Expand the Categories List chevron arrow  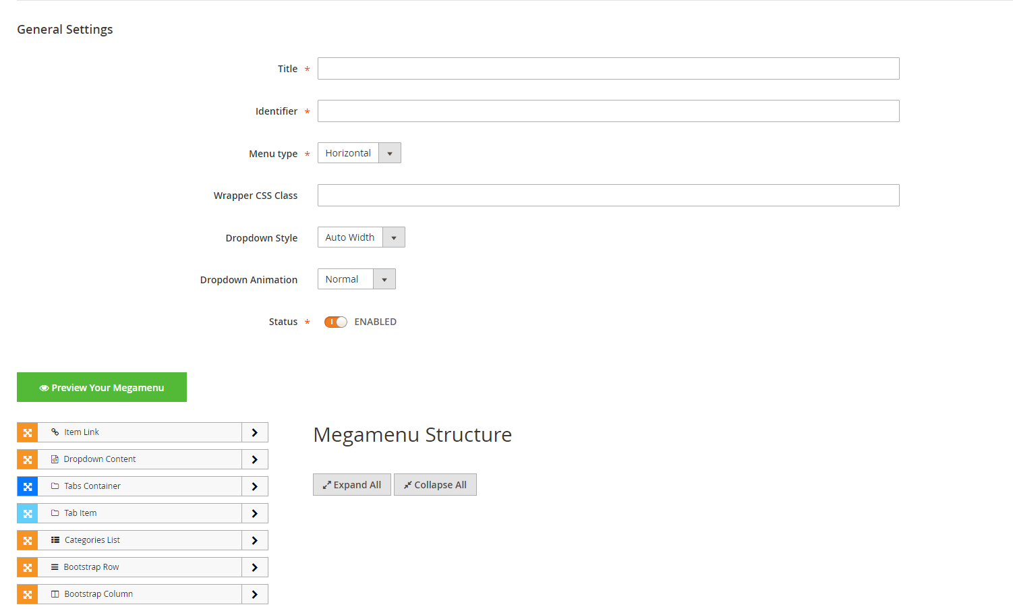click(x=255, y=540)
